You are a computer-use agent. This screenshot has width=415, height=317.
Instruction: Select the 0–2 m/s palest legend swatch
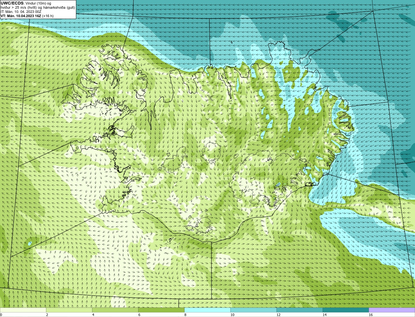[23, 310]
